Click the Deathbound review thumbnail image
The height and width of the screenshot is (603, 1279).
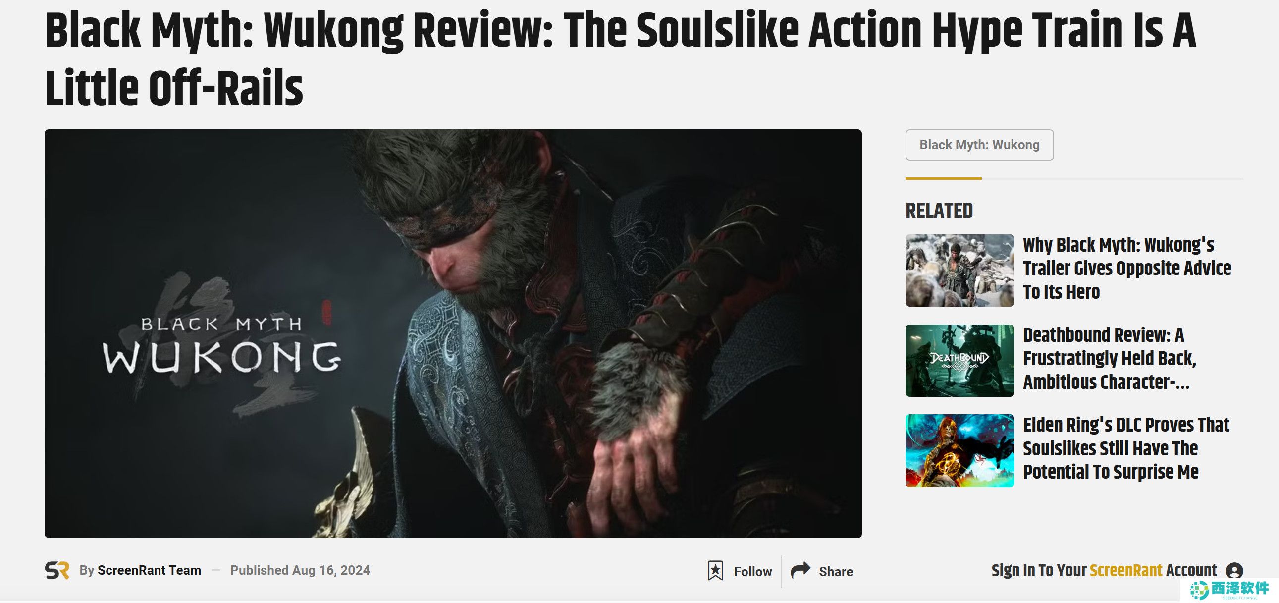(959, 361)
